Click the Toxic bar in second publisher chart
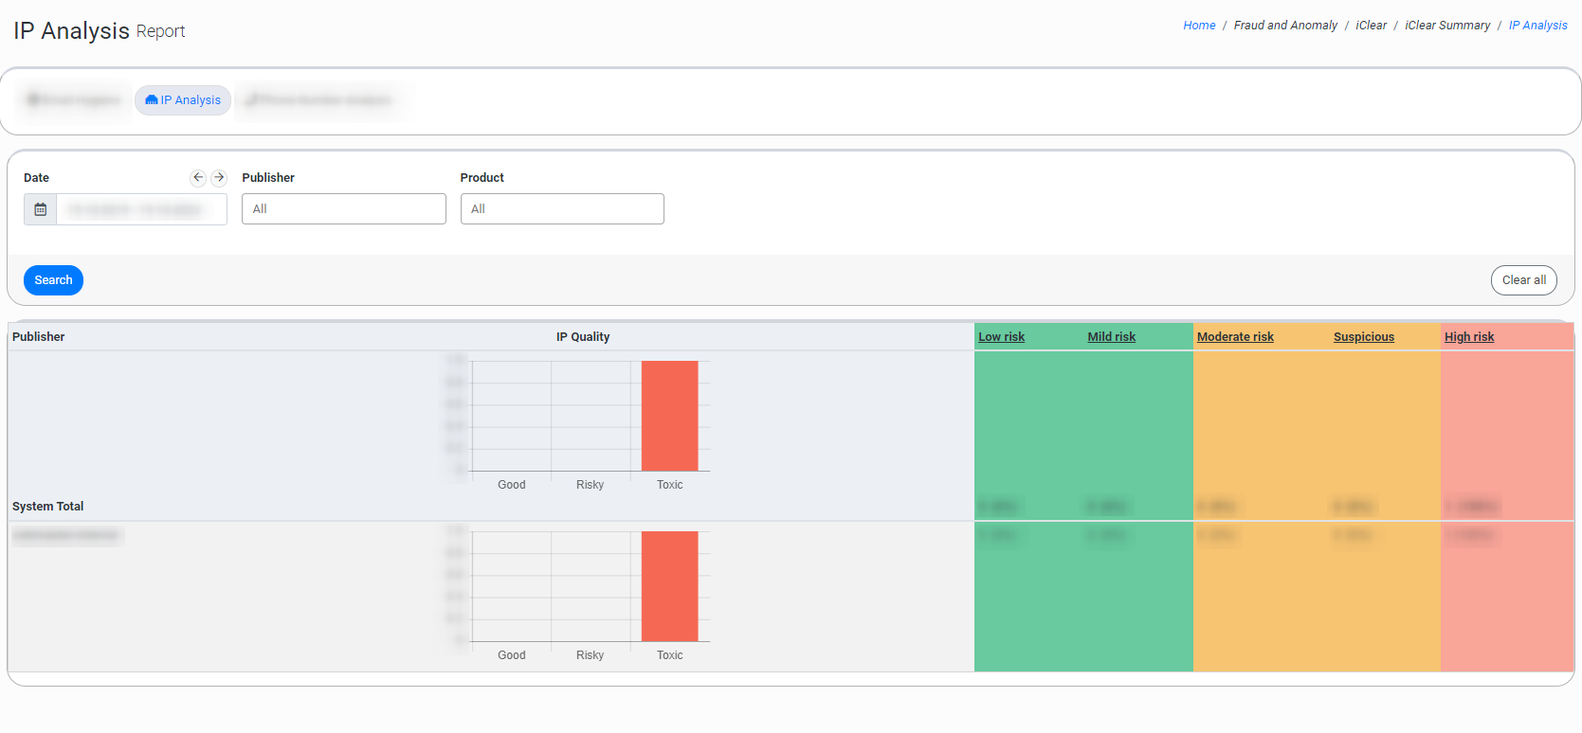 (x=669, y=586)
